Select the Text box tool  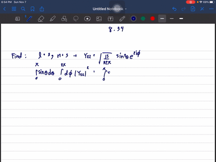pyautogui.click(x=111, y=19)
